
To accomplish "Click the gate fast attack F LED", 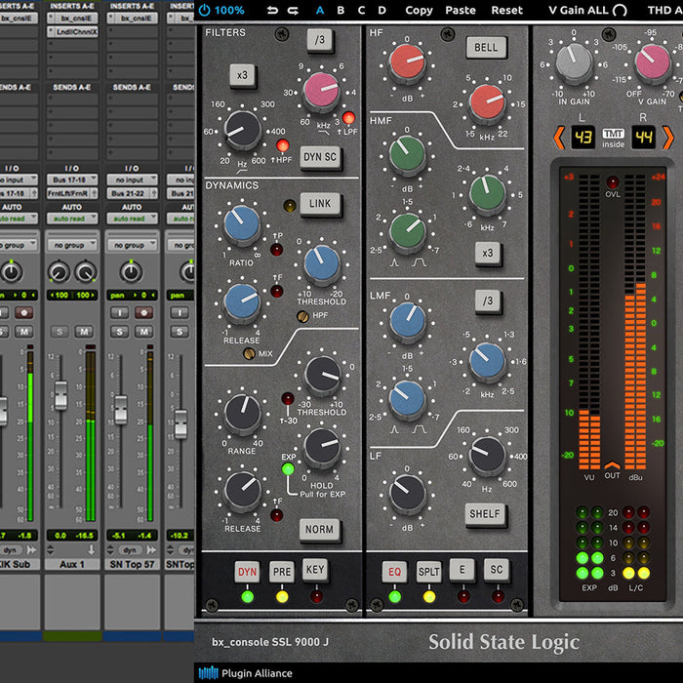I will pyautogui.click(x=276, y=515).
